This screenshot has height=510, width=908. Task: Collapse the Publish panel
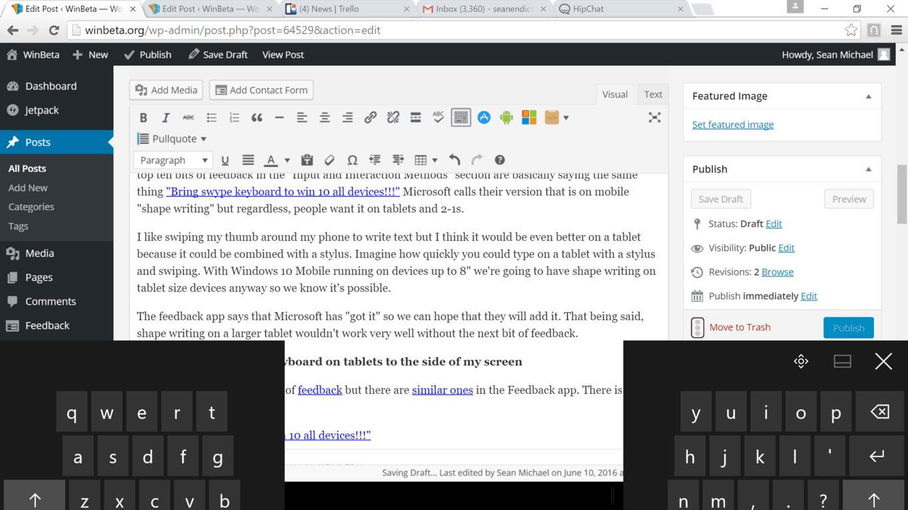868,169
